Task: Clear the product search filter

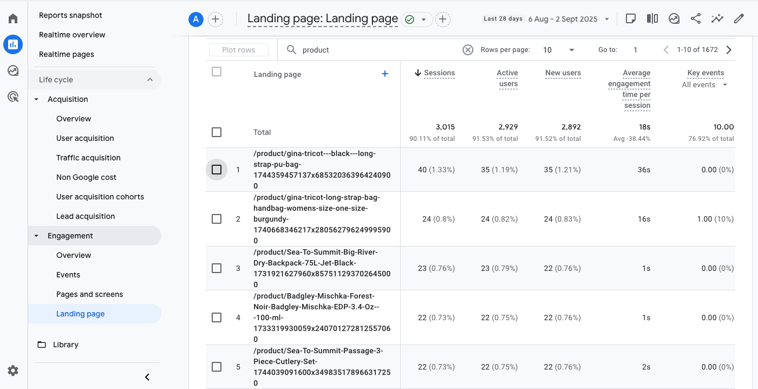Action: click(468, 49)
